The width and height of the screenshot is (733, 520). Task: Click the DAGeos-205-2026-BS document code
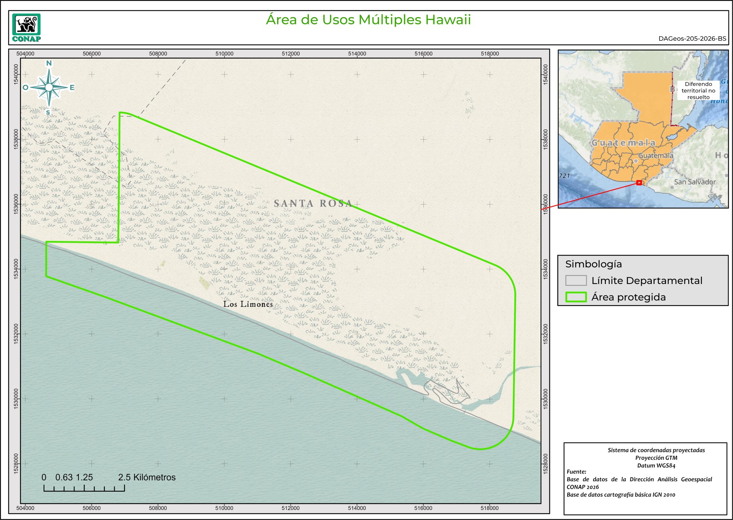click(x=692, y=39)
